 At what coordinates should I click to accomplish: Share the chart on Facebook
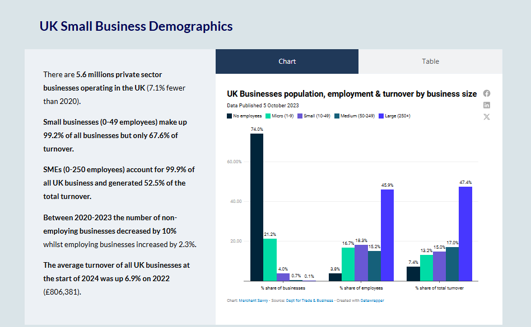pos(487,93)
